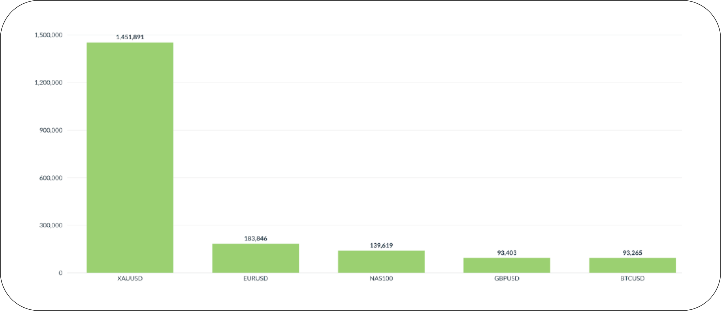Click the 93,265 value label

(x=632, y=253)
